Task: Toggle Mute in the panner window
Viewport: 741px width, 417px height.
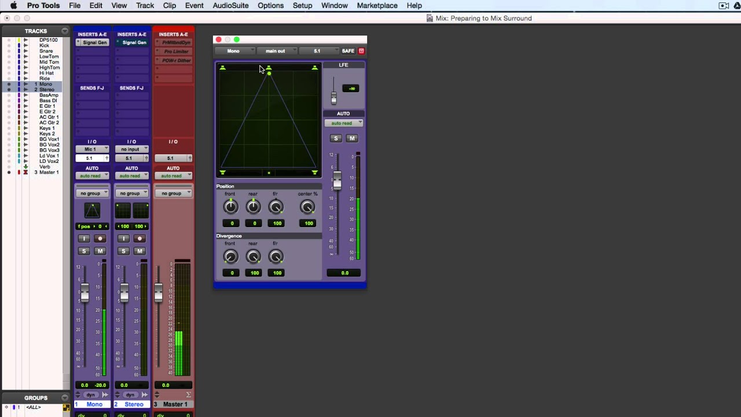Action: coord(351,138)
